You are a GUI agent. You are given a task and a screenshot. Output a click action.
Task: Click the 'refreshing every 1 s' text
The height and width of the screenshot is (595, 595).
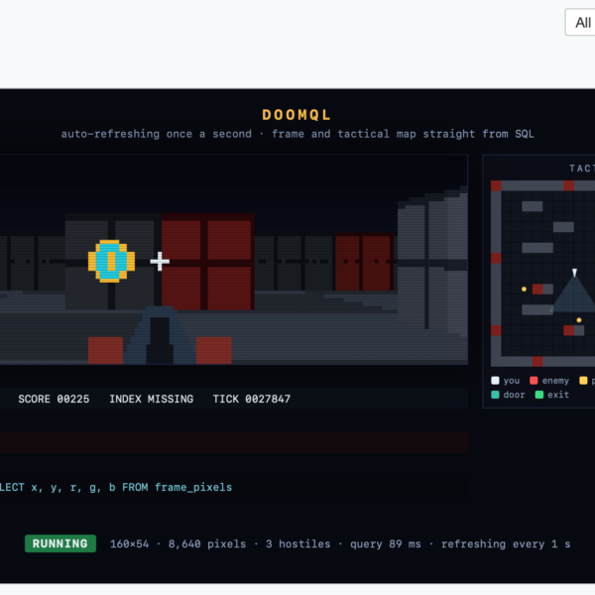506,543
